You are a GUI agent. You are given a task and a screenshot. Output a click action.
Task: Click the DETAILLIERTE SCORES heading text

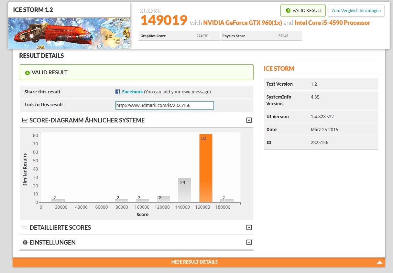[60, 227]
